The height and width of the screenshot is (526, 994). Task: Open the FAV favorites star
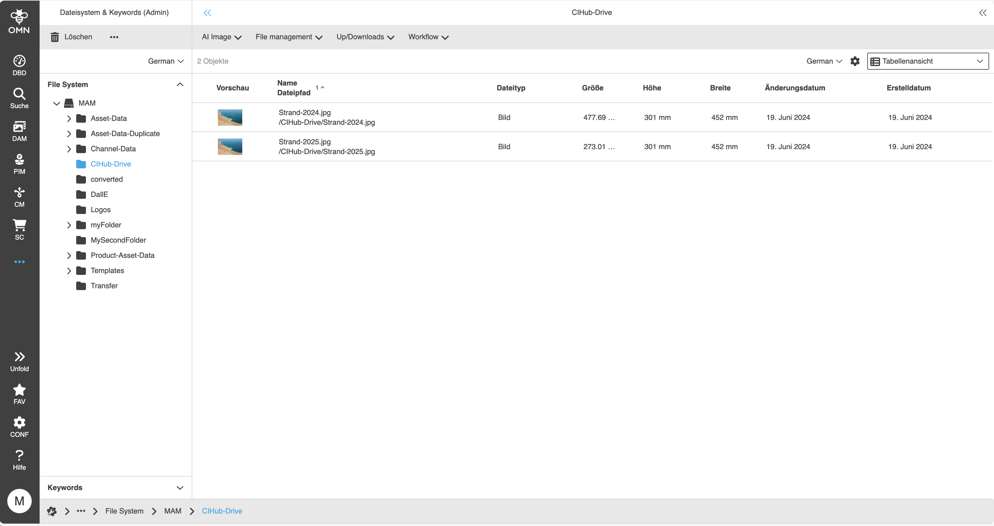click(19, 394)
